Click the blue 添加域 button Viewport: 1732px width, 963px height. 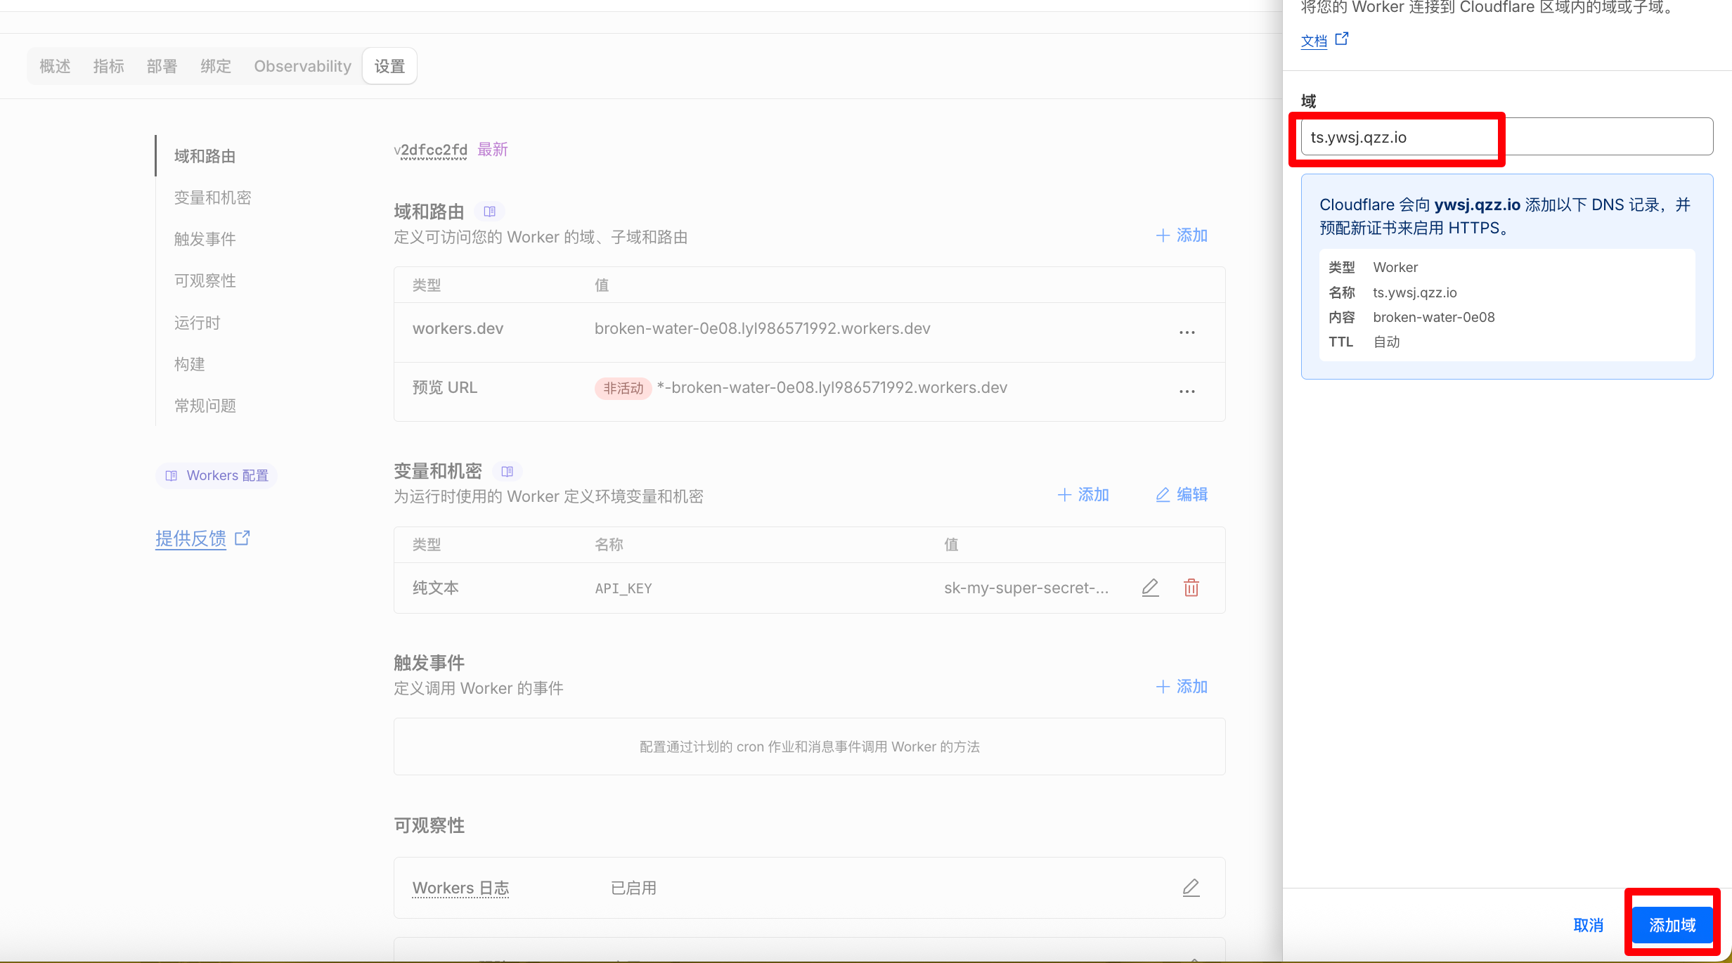pyautogui.click(x=1672, y=925)
